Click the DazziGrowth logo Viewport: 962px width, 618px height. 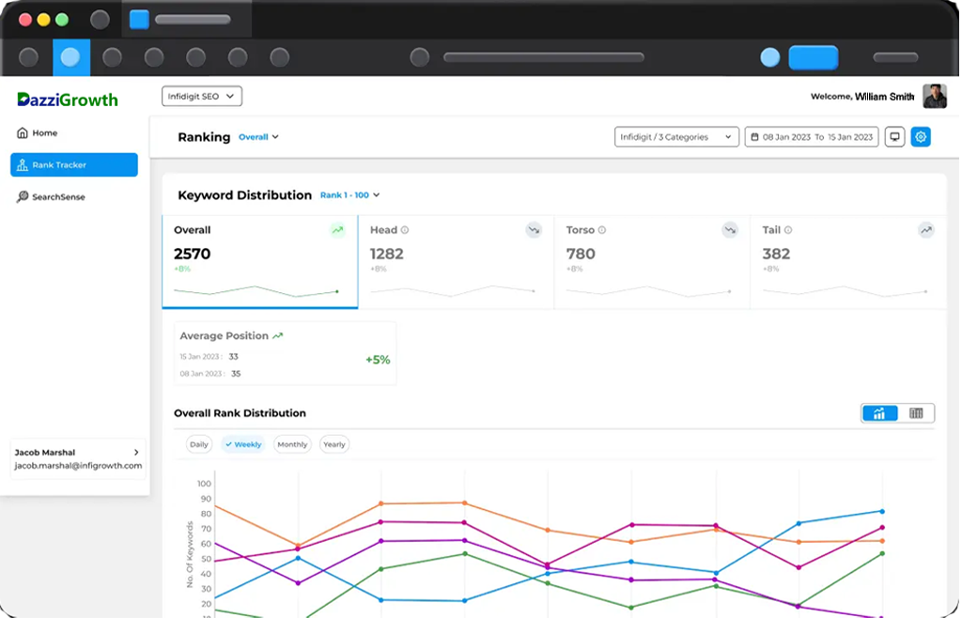(x=68, y=100)
